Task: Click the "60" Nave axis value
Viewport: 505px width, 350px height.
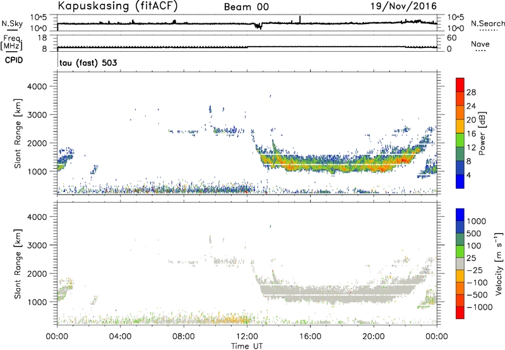Action: click(451, 38)
